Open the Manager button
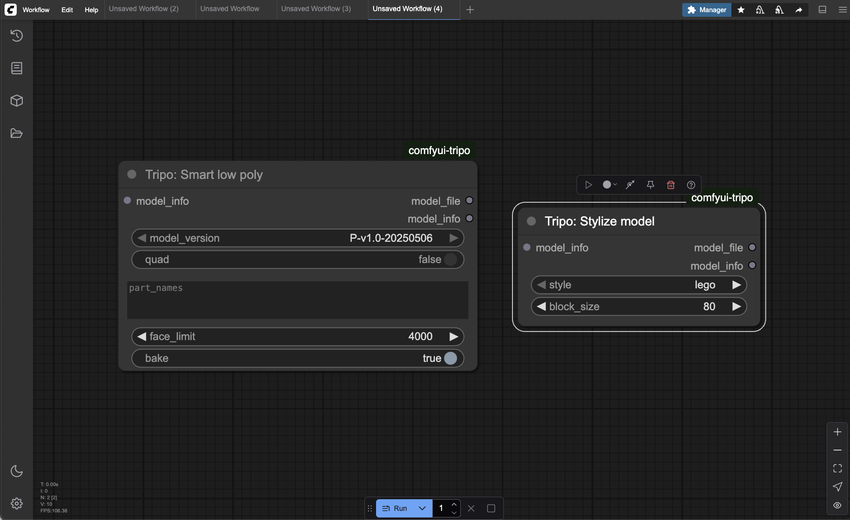Image resolution: width=850 pixels, height=520 pixels. (x=707, y=10)
